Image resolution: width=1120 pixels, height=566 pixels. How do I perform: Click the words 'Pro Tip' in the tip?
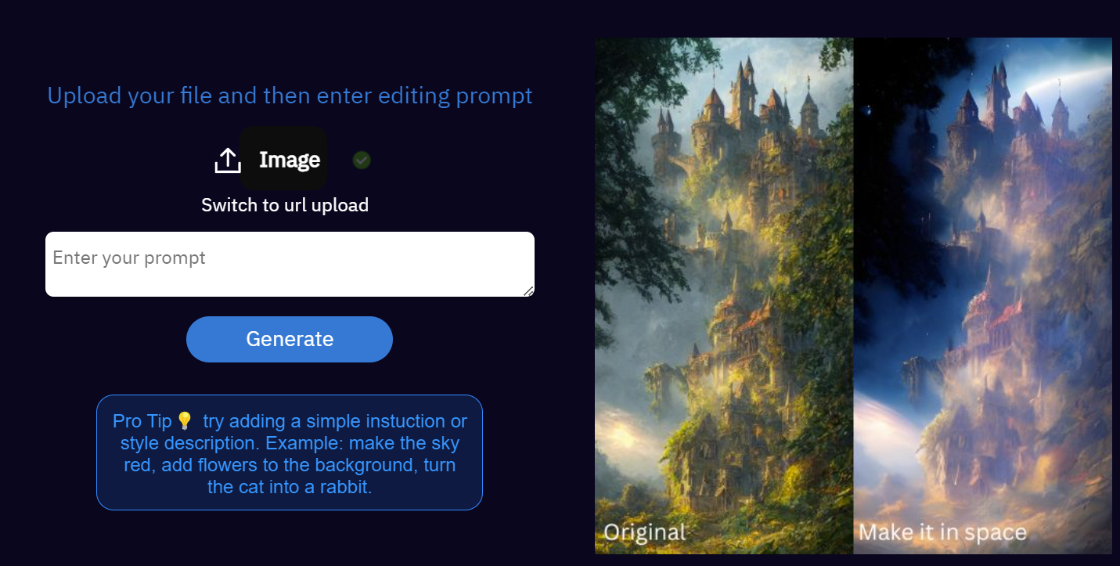pyautogui.click(x=142, y=421)
